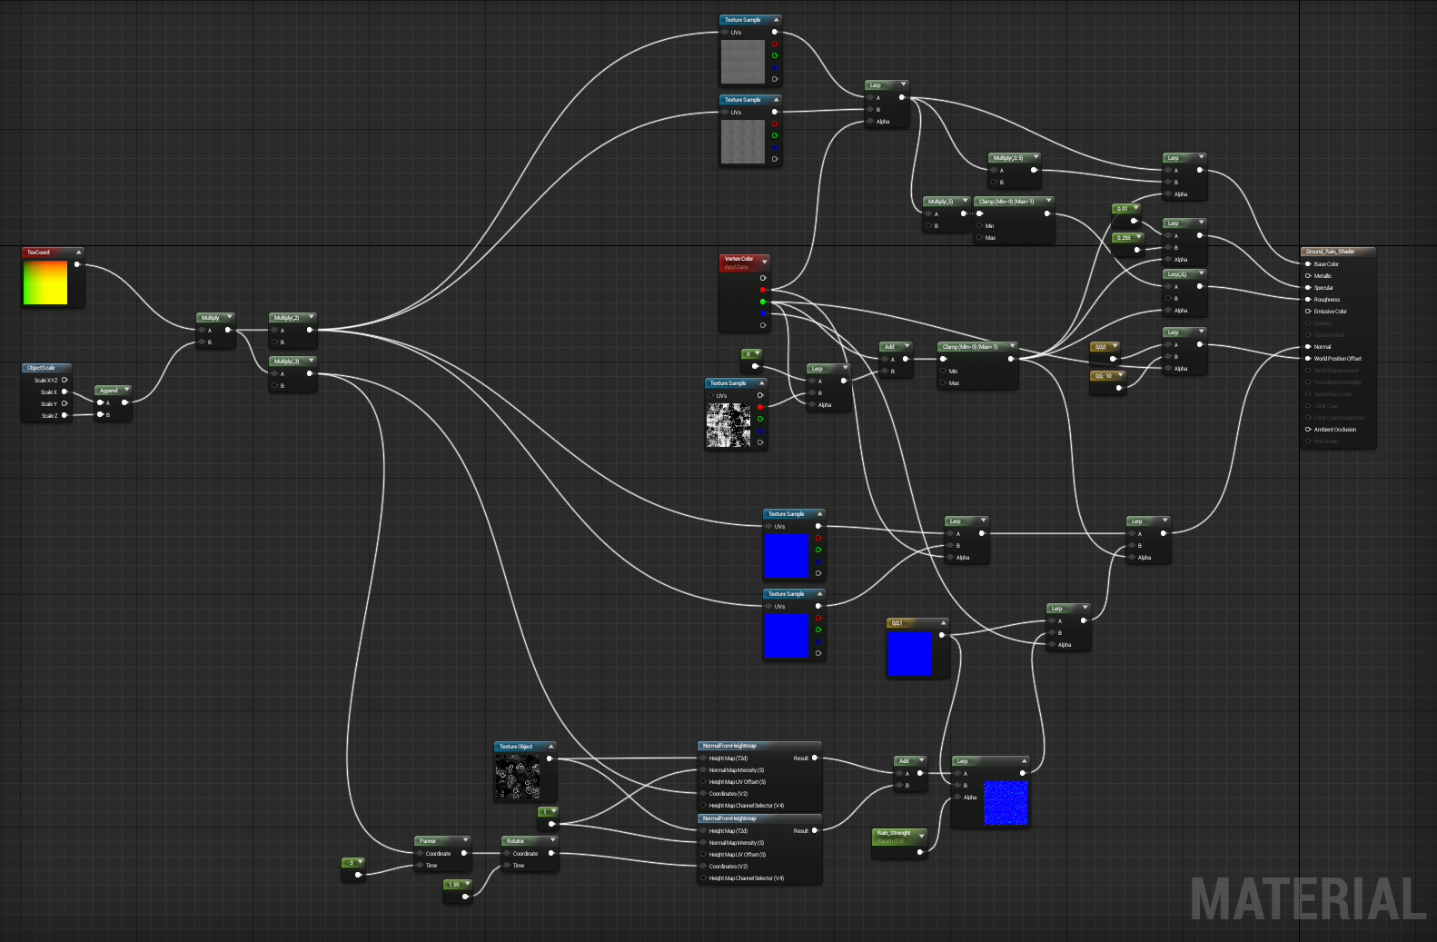Viewport: 1437px width, 942px height.
Task: Expand the Rain_Strenght parameter node arrow
Action: click(x=921, y=836)
